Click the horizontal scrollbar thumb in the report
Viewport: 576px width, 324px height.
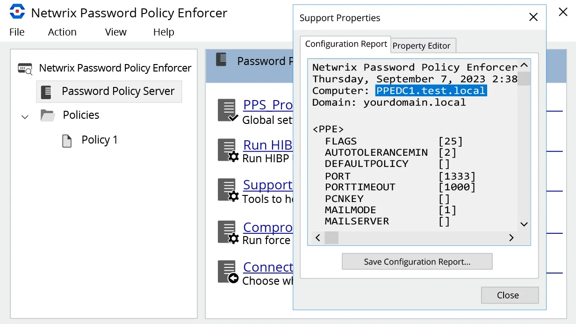[331, 238]
